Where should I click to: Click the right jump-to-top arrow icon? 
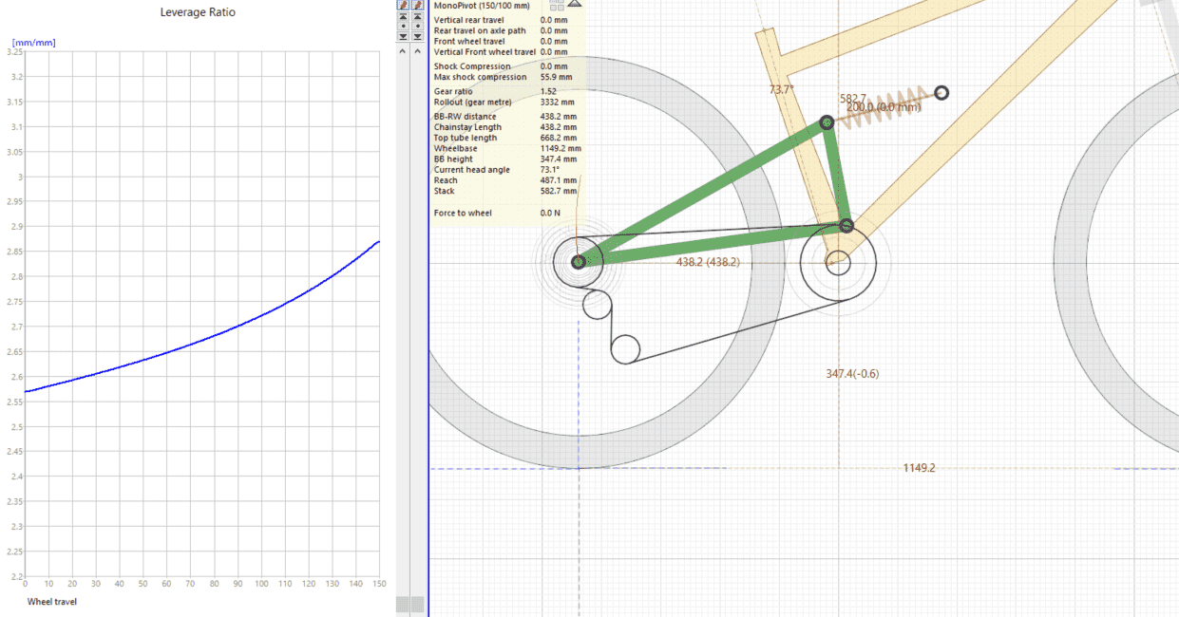pyautogui.click(x=416, y=16)
